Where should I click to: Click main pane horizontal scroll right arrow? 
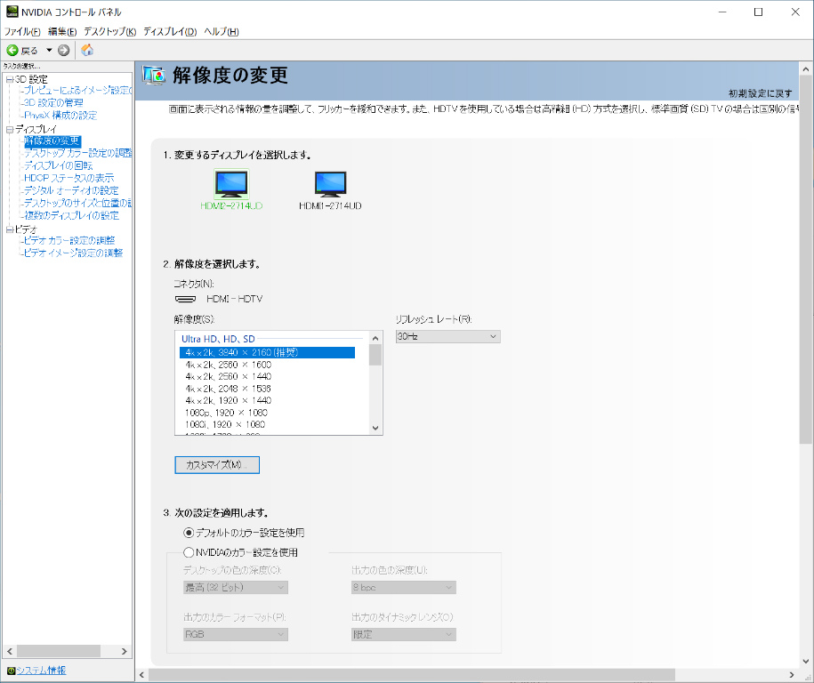792,675
